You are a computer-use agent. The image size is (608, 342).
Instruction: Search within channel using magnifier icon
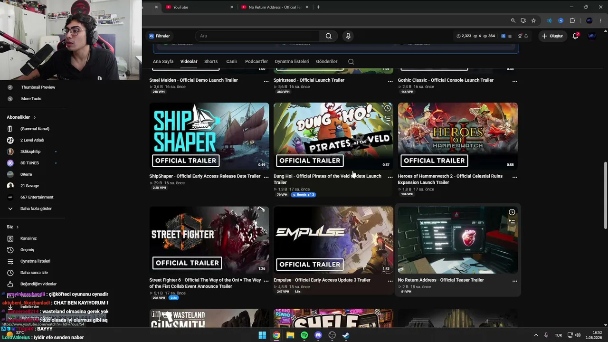pos(351,62)
